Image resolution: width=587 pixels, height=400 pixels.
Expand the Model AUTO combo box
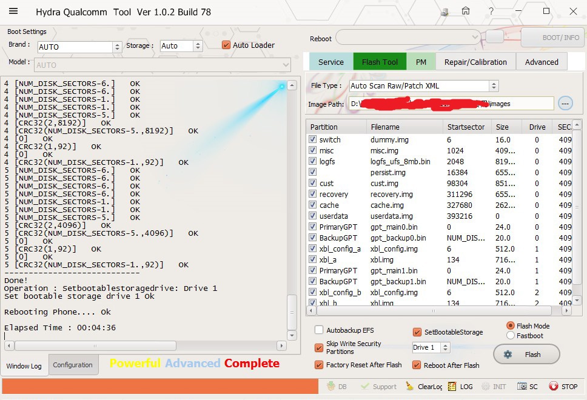pyautogui.click(x=286, y=65)
